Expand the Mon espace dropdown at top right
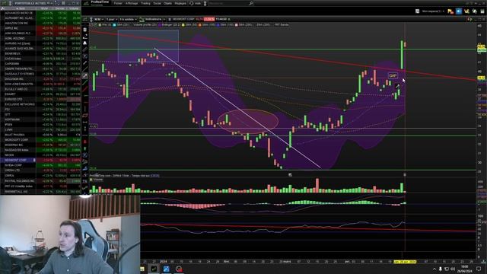Image resolution: width=487 pixels, height=274 pixels. tap(433, 11)
